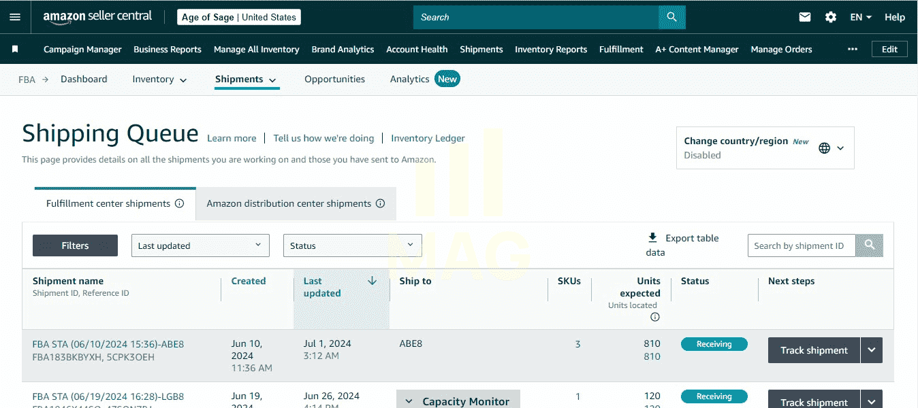This screenshot has height=408, width=918.
Task: Click the Edit favorites button
Action: [x=889, y=49]
